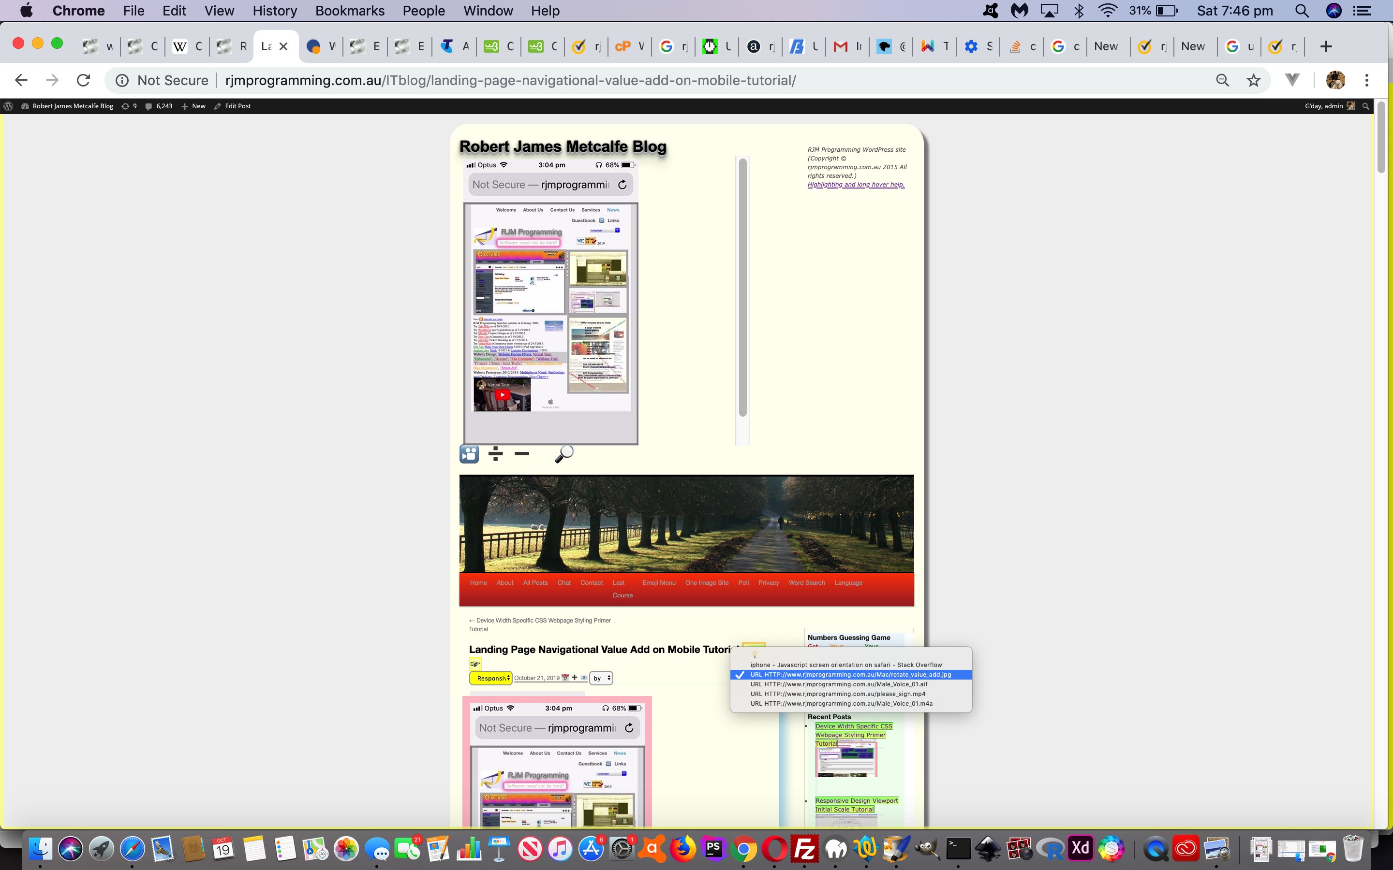This screenshot has width=1393, height=870.
Task: Click the blue people icon below the screenshot
Action: [x=469, y=454]
